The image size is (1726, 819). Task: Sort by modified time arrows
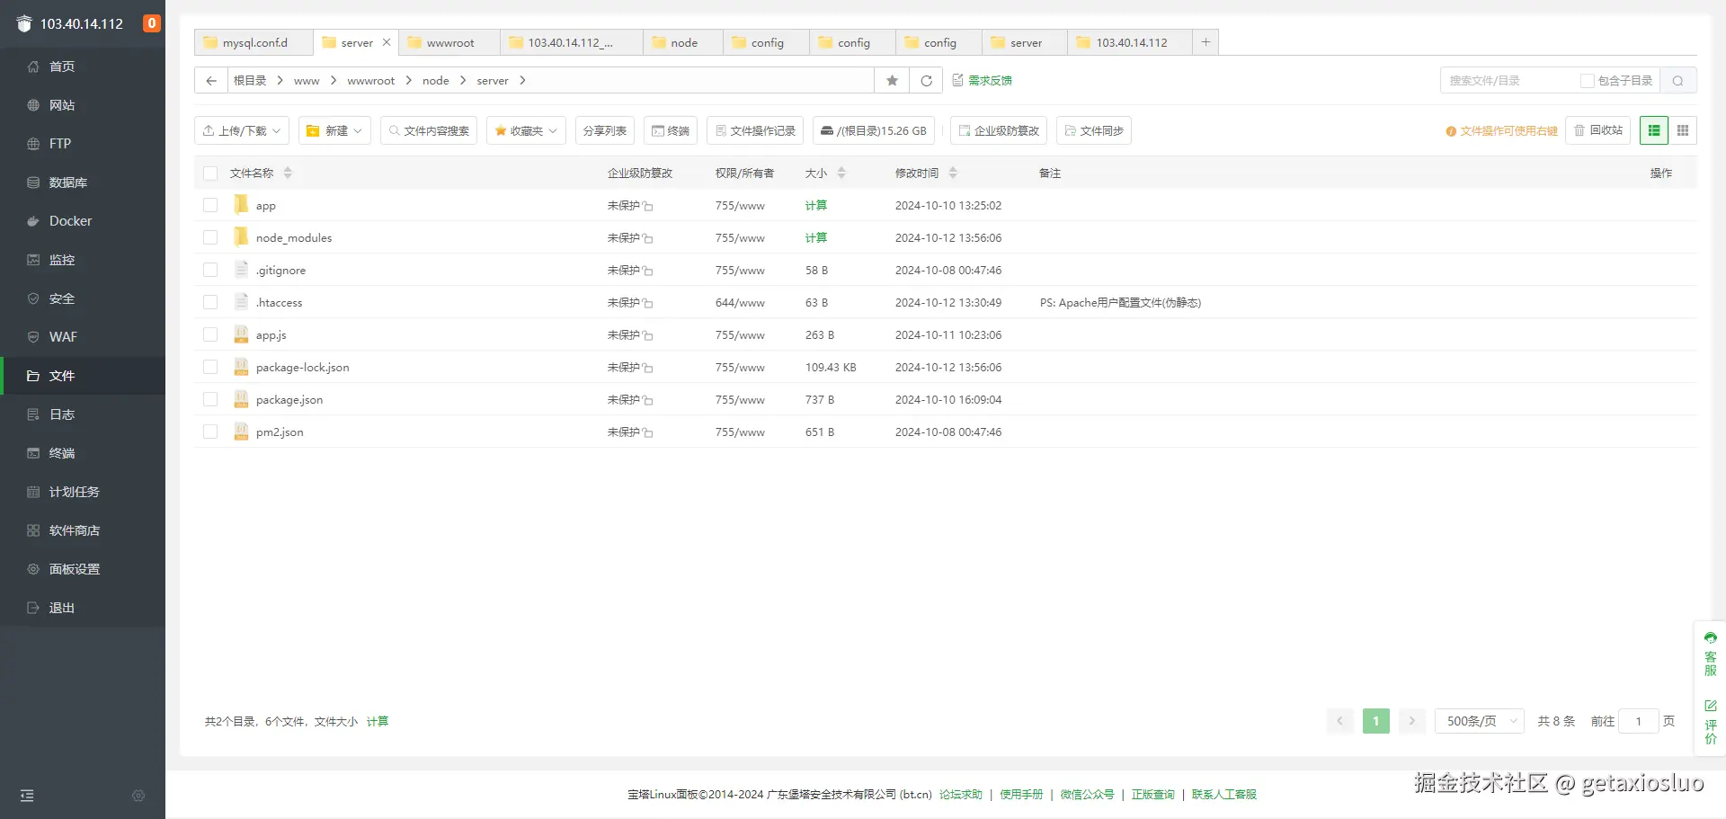point(953,173)
